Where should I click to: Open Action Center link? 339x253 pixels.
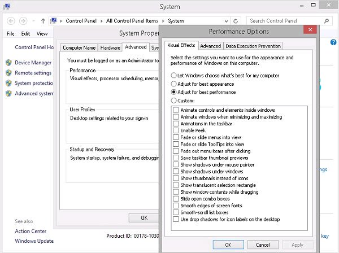pos(31,231)
